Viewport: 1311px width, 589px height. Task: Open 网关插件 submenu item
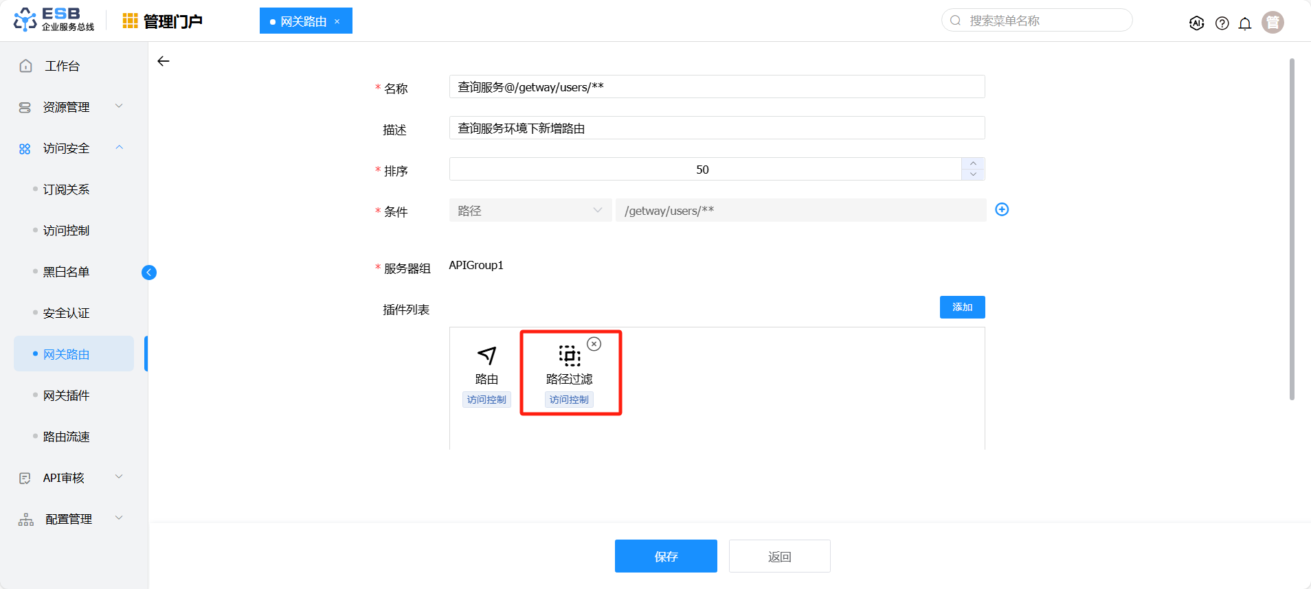click(x=67, y=395)
